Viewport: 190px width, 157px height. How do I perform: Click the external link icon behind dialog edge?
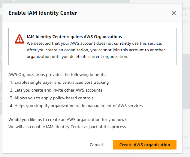[189, 136]
